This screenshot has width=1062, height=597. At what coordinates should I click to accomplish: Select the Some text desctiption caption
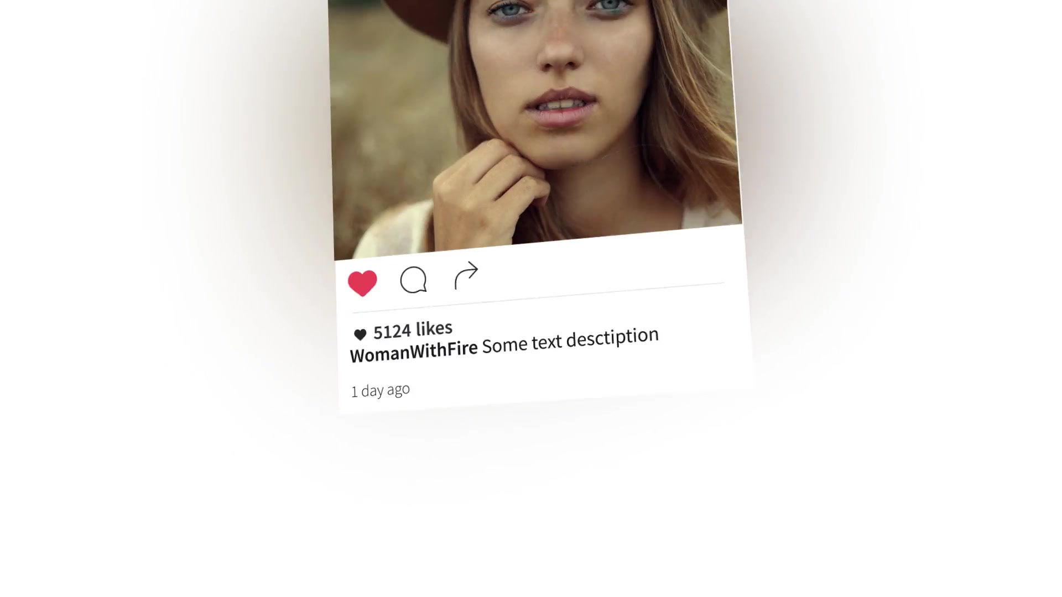point(570,340)
